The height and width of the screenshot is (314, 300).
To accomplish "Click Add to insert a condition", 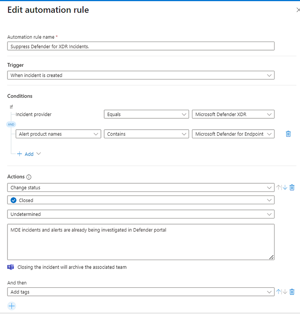I will (x=29, y=154).
